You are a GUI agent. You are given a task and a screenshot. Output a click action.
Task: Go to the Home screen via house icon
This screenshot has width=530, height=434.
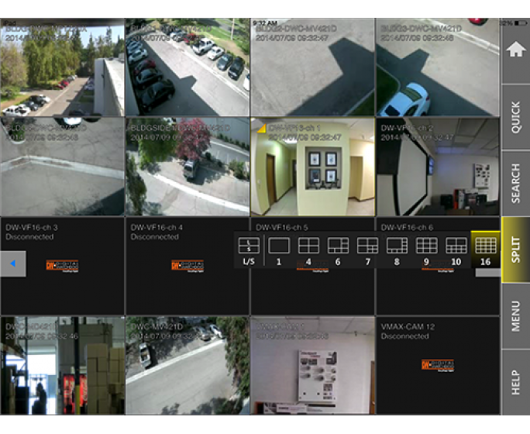pyautogui.click(x=516, y=50)
